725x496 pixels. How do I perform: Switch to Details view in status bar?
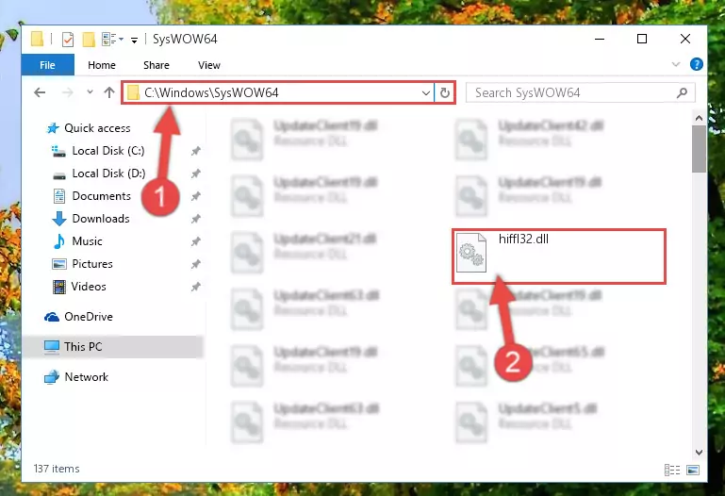(672, 471)
